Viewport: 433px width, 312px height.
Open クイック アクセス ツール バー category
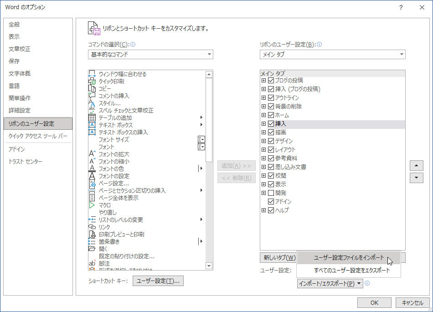coord(38,136)
